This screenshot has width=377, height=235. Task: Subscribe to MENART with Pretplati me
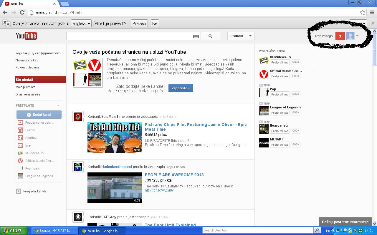point(280,145)
